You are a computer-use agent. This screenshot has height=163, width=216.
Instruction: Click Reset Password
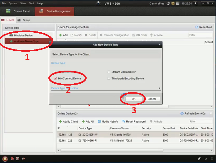134,122
